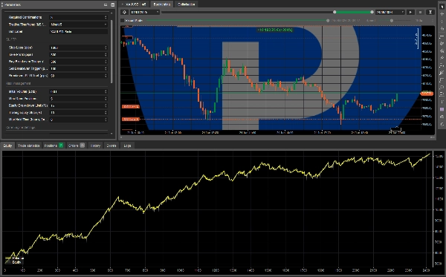Click the right handle of date range slider
This screenshot has height=277, width=446.
pyautogui.click(x=372, y=12)
